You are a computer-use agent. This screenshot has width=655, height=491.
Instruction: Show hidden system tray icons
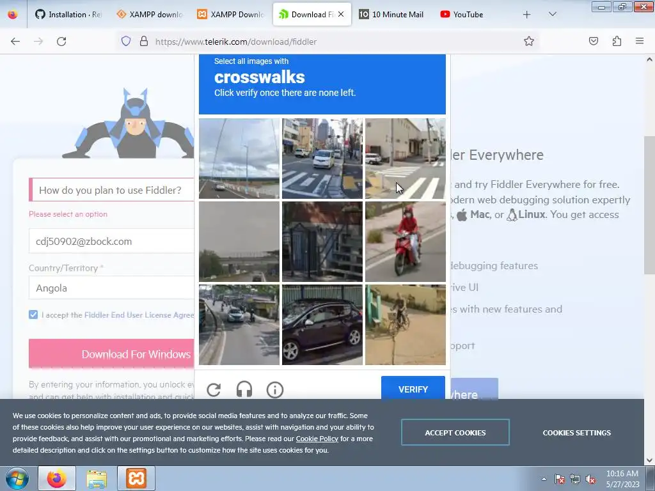(x=544, y=479)
